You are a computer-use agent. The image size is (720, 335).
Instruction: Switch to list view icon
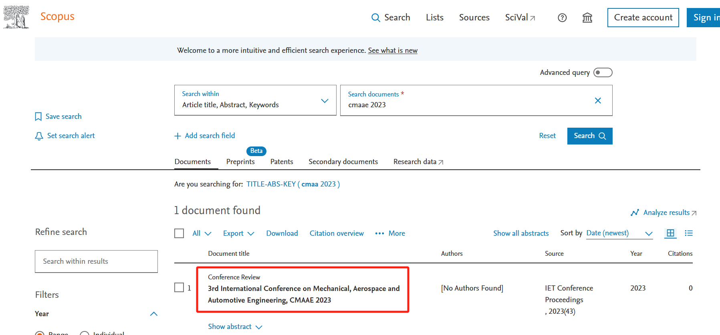688,233
